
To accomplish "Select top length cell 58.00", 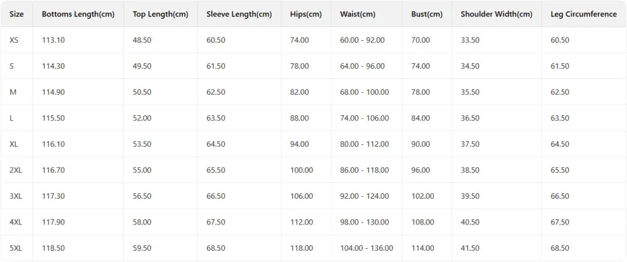I will coord(142,222).
